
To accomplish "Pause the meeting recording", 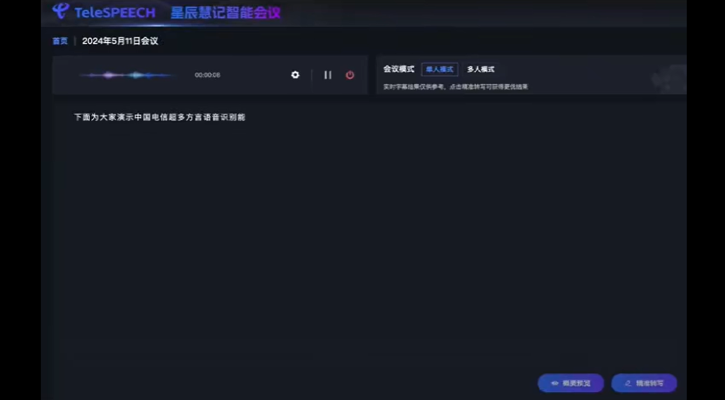I will pos(327,75).
